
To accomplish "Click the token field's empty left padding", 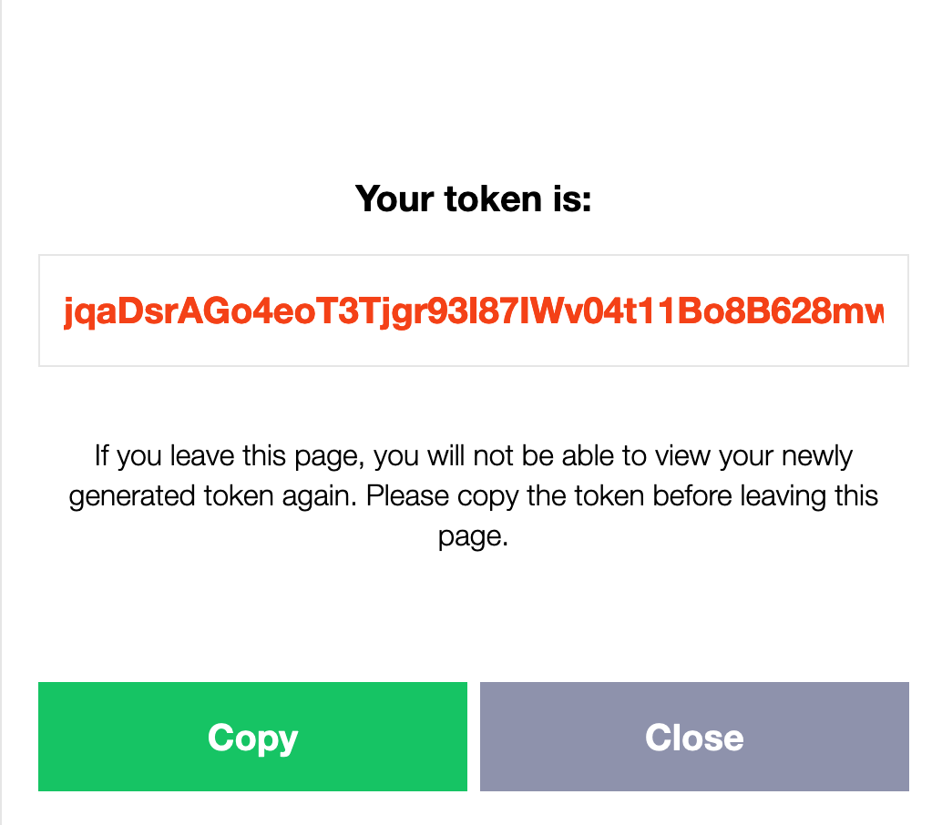I will [51, 311].
